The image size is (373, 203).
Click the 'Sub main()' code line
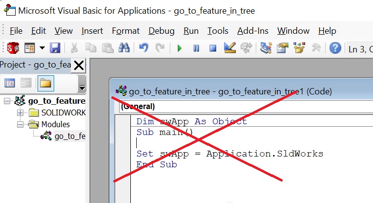point(165,132)
